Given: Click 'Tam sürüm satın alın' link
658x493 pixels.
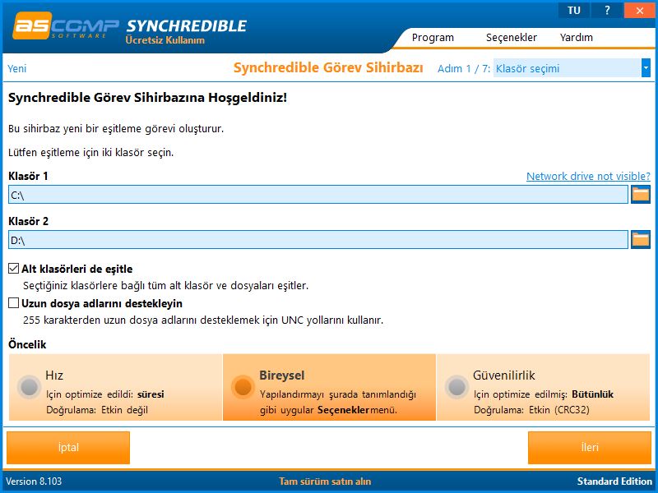Looking at the screenshot, I should coord(325,481).
